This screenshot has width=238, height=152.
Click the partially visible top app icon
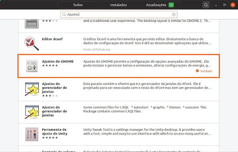point(32,24)
